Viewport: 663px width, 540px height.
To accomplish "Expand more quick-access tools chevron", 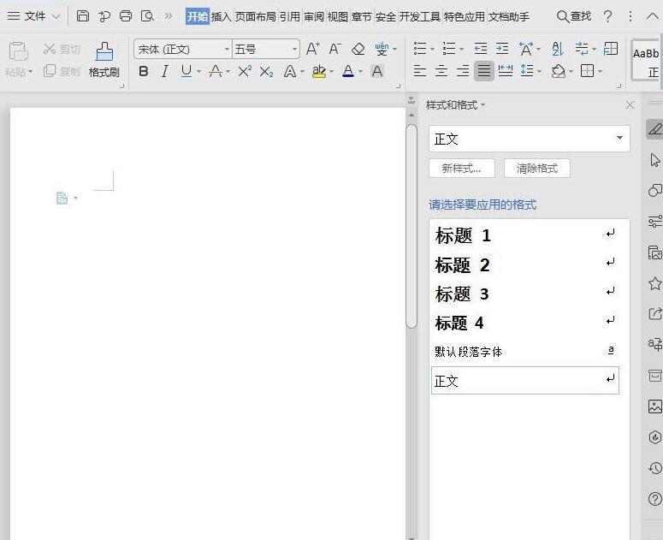I will 169,16.
